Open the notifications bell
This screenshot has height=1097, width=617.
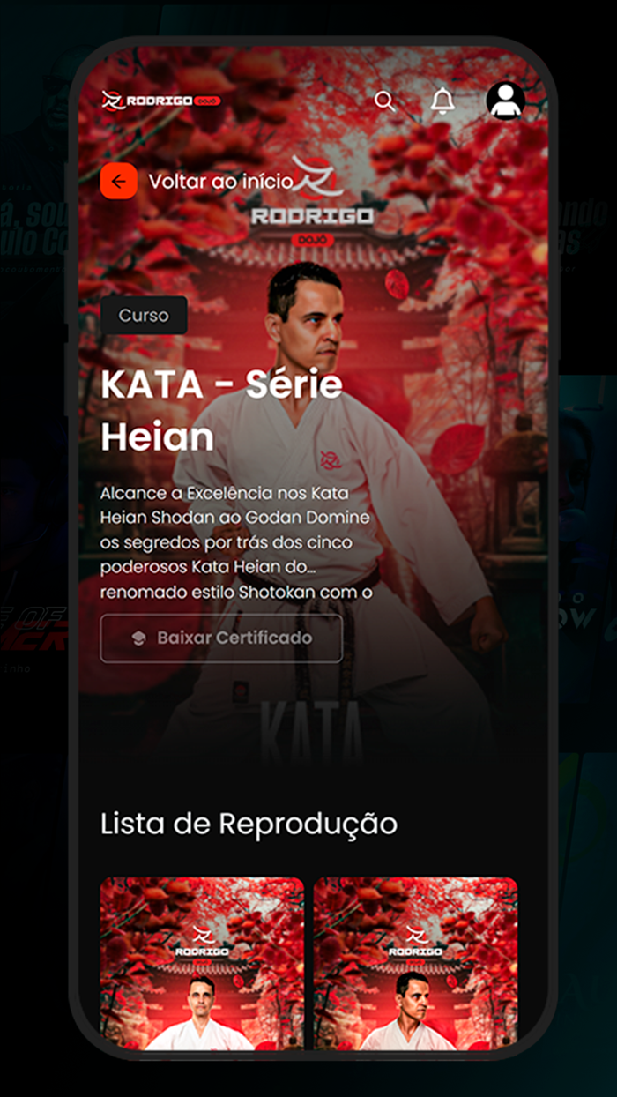[x=442, y=101]
